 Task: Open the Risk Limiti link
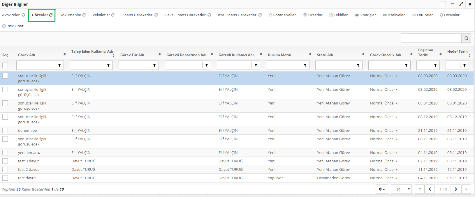[13, 26]
